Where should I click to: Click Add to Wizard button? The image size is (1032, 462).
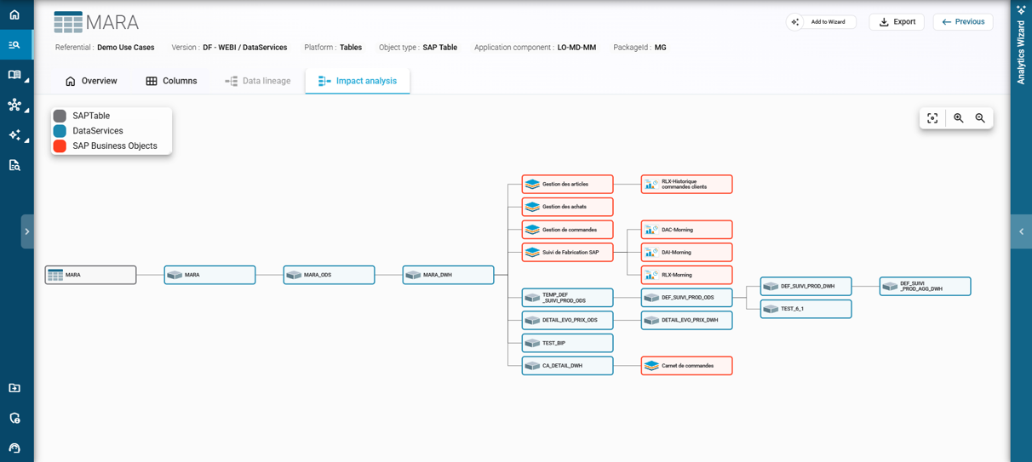[821, 22]
